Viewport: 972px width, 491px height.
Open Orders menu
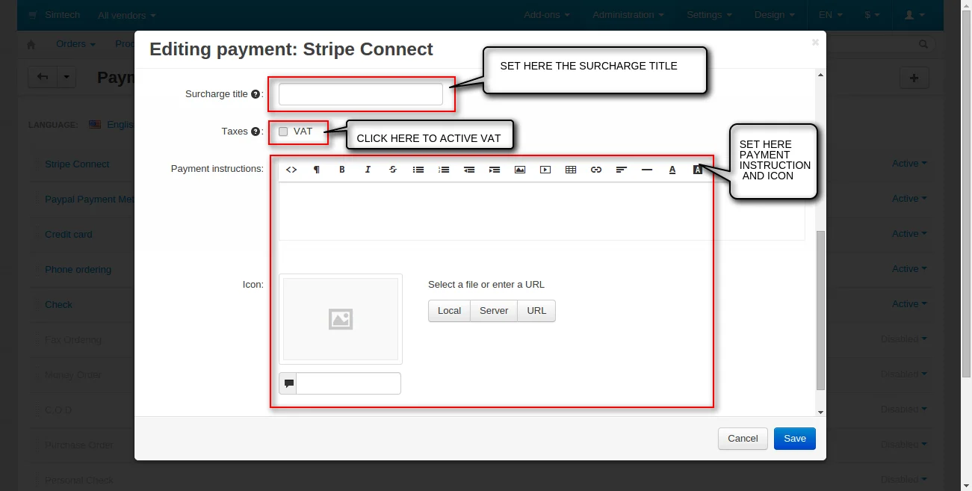click(x=75, y=44)
